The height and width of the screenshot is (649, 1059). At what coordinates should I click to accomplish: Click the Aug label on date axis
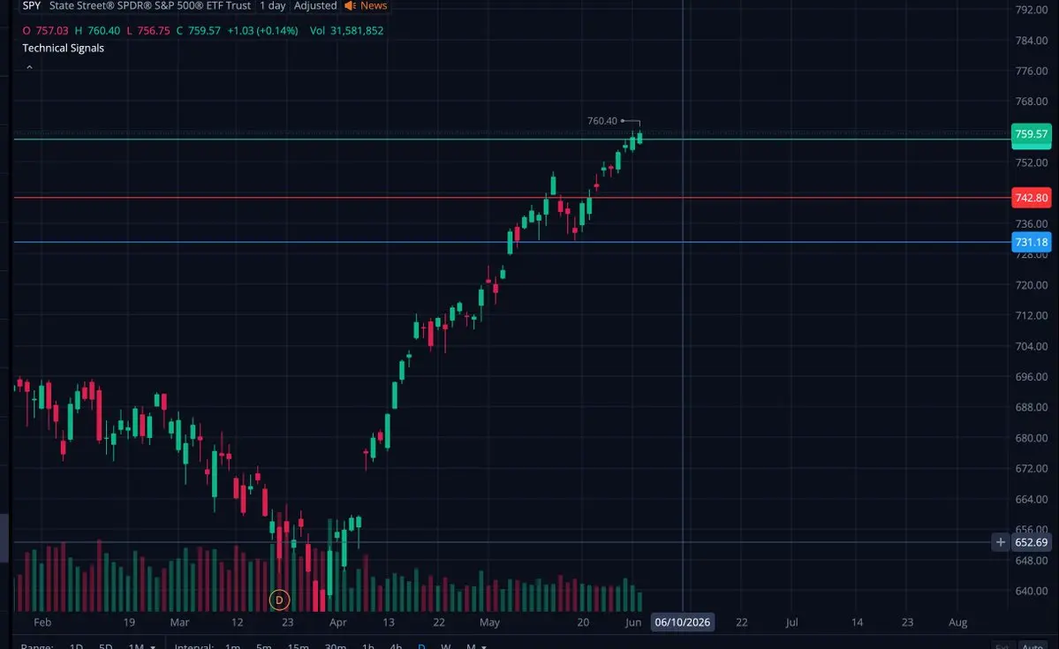click(x=957, y=622)
